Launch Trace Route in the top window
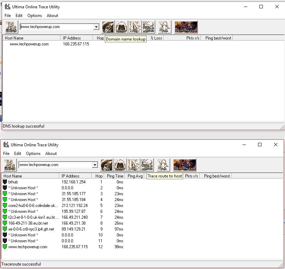 (148, 27)
